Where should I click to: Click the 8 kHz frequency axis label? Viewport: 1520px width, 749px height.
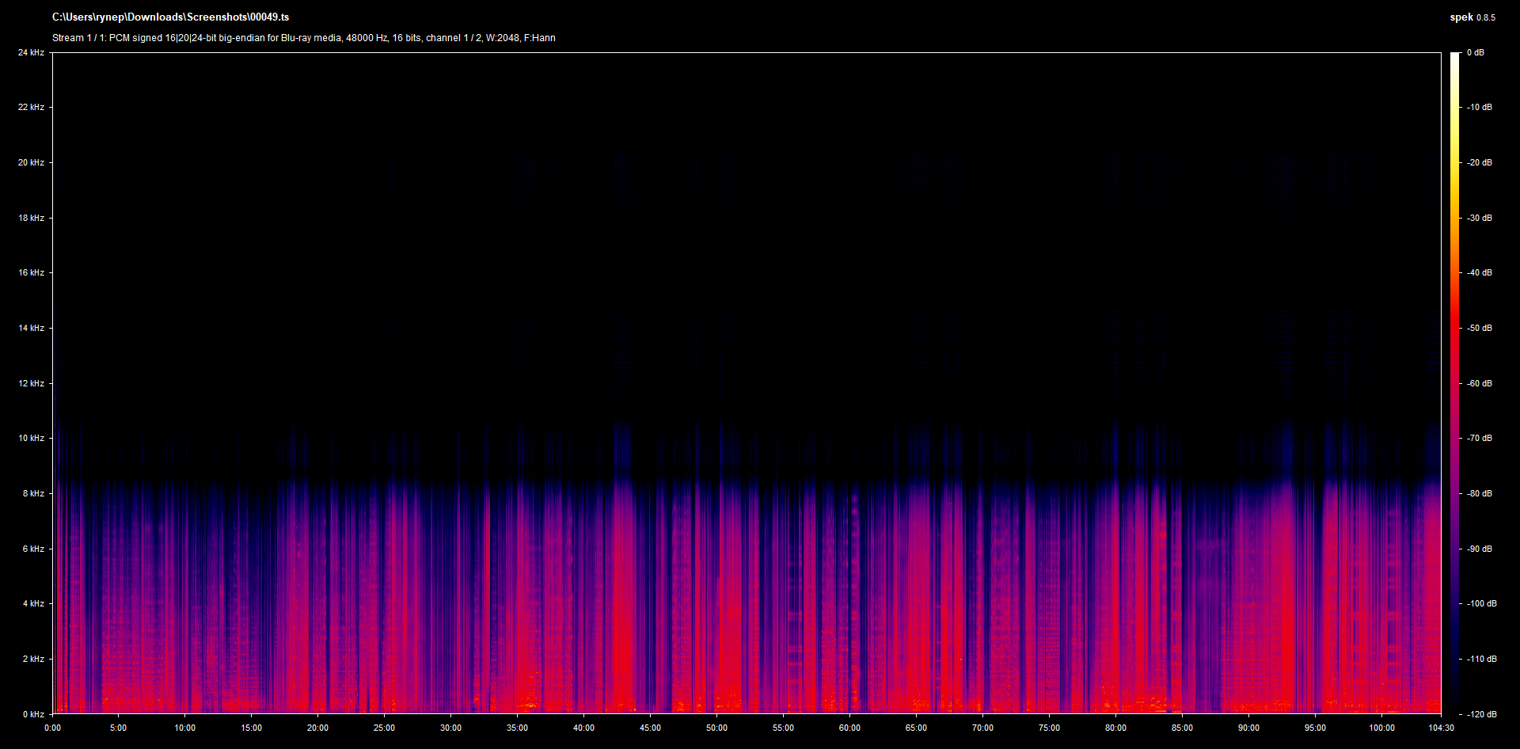33,493
